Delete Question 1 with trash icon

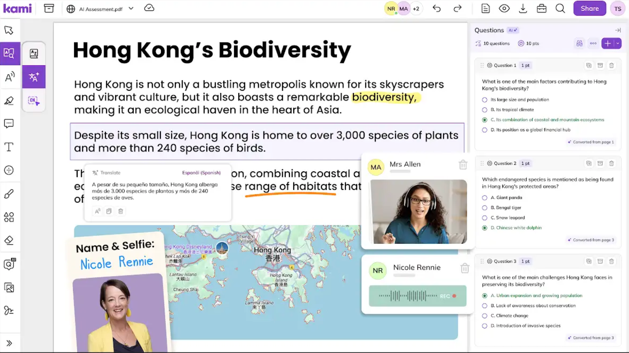(x=611, y=65)
